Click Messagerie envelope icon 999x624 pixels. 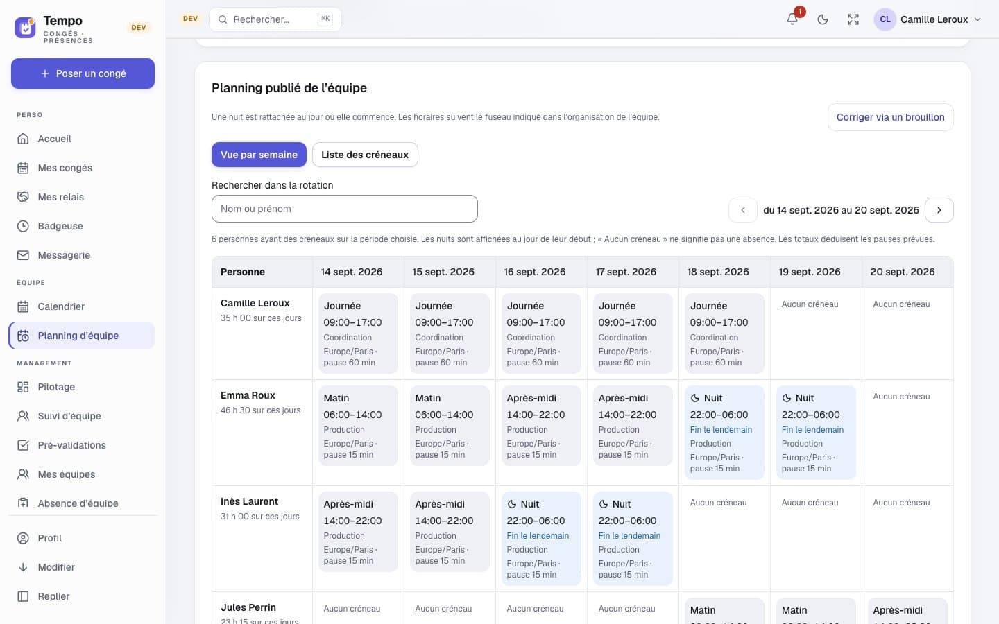(x=23, y=255)
